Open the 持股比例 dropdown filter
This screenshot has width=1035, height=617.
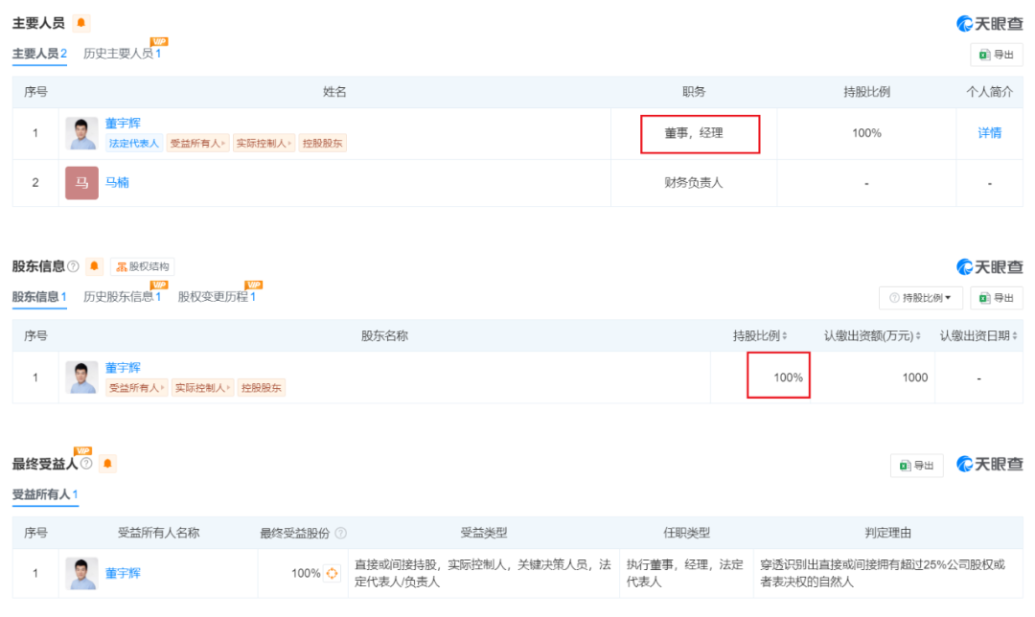920,298
